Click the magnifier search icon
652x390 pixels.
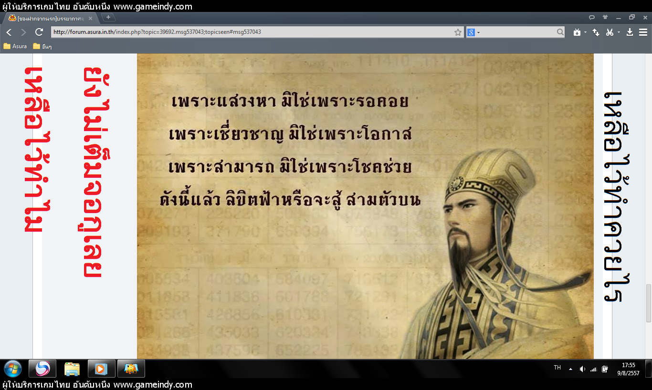click(x=560, y=32)
